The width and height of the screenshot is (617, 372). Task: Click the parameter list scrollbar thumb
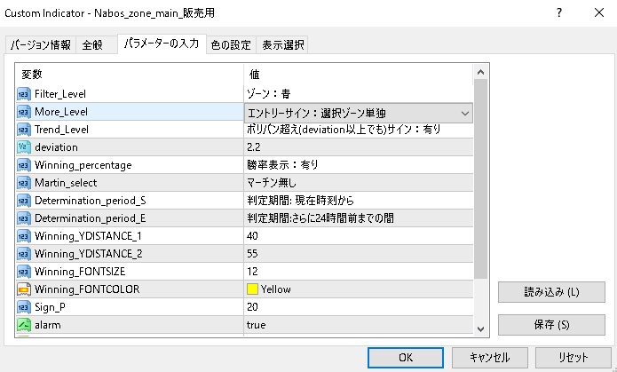(480, 179)
